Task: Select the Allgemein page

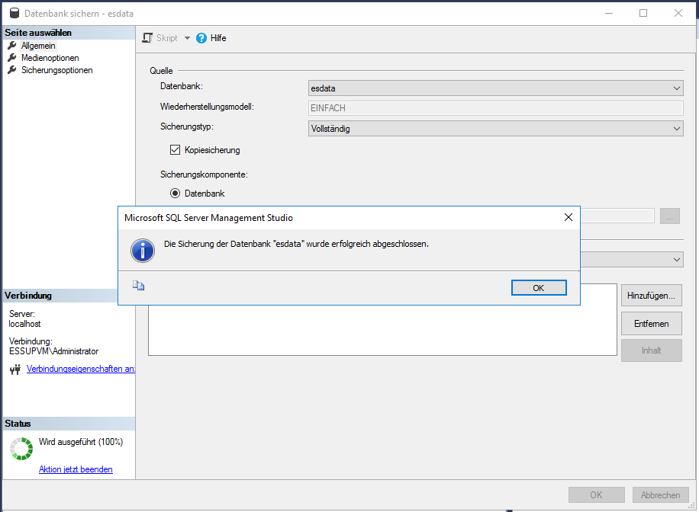Action: (x=38, y=46)
